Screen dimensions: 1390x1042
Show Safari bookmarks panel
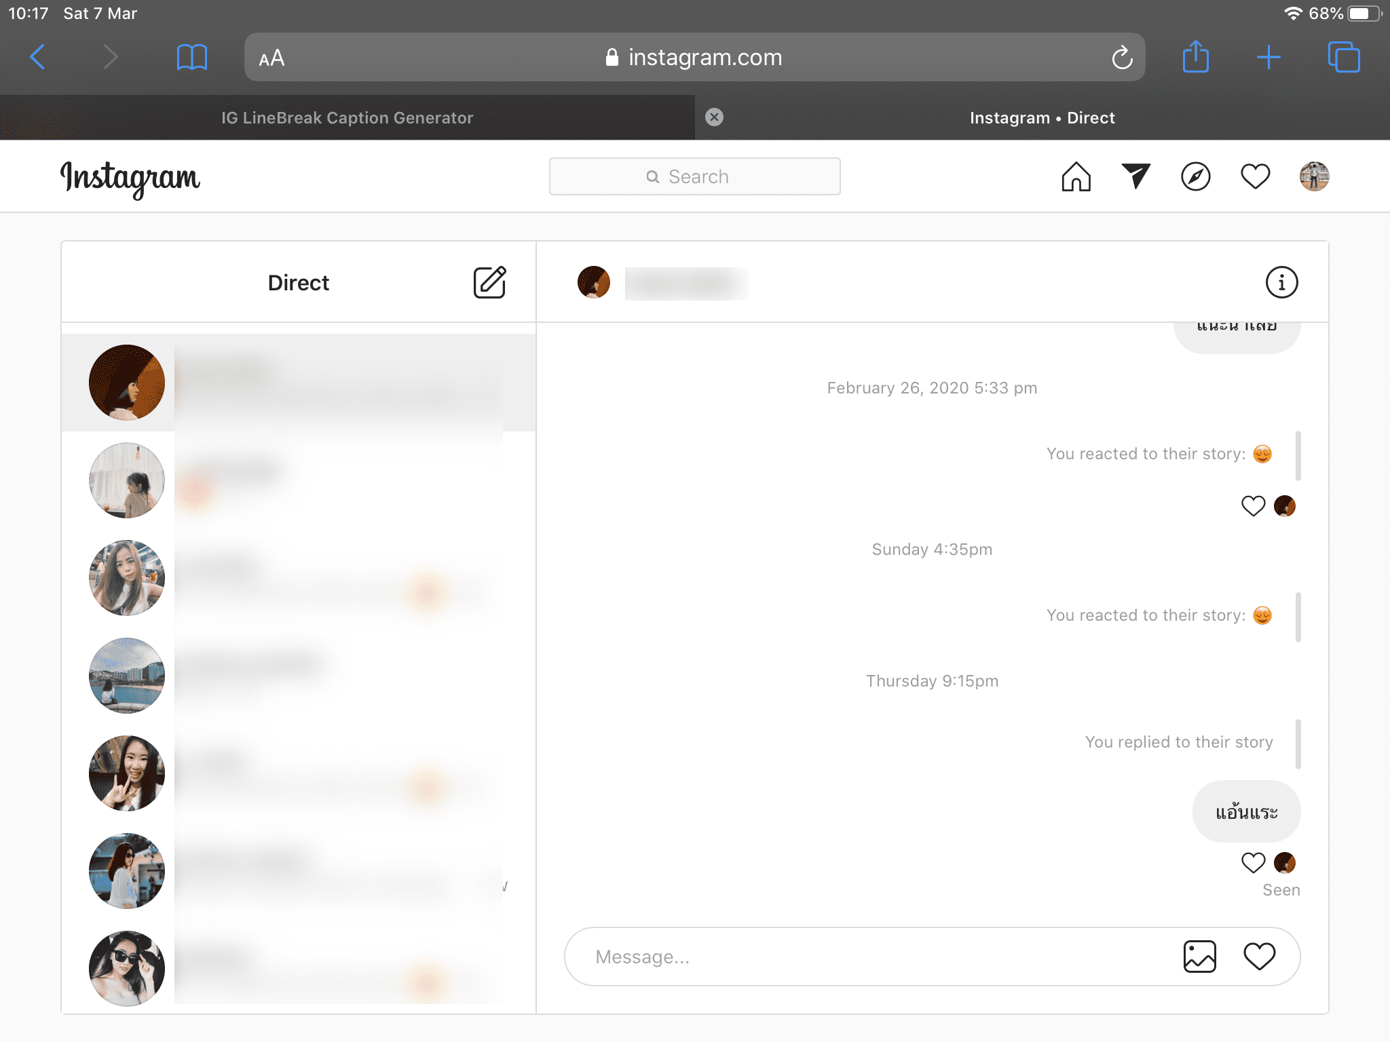pyautogui.click(x=191, y=57)
